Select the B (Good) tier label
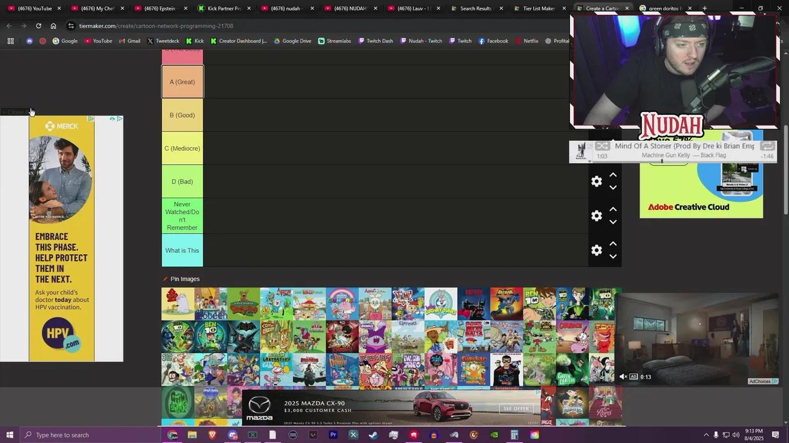Viewport: 789px width, 443px height. pos(182,115)
